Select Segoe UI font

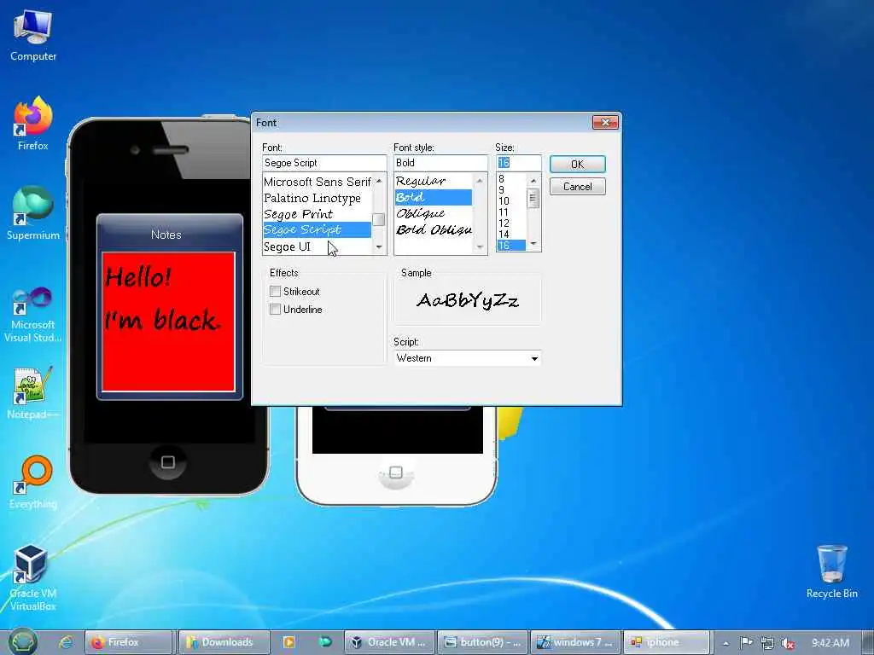(318, 246)
